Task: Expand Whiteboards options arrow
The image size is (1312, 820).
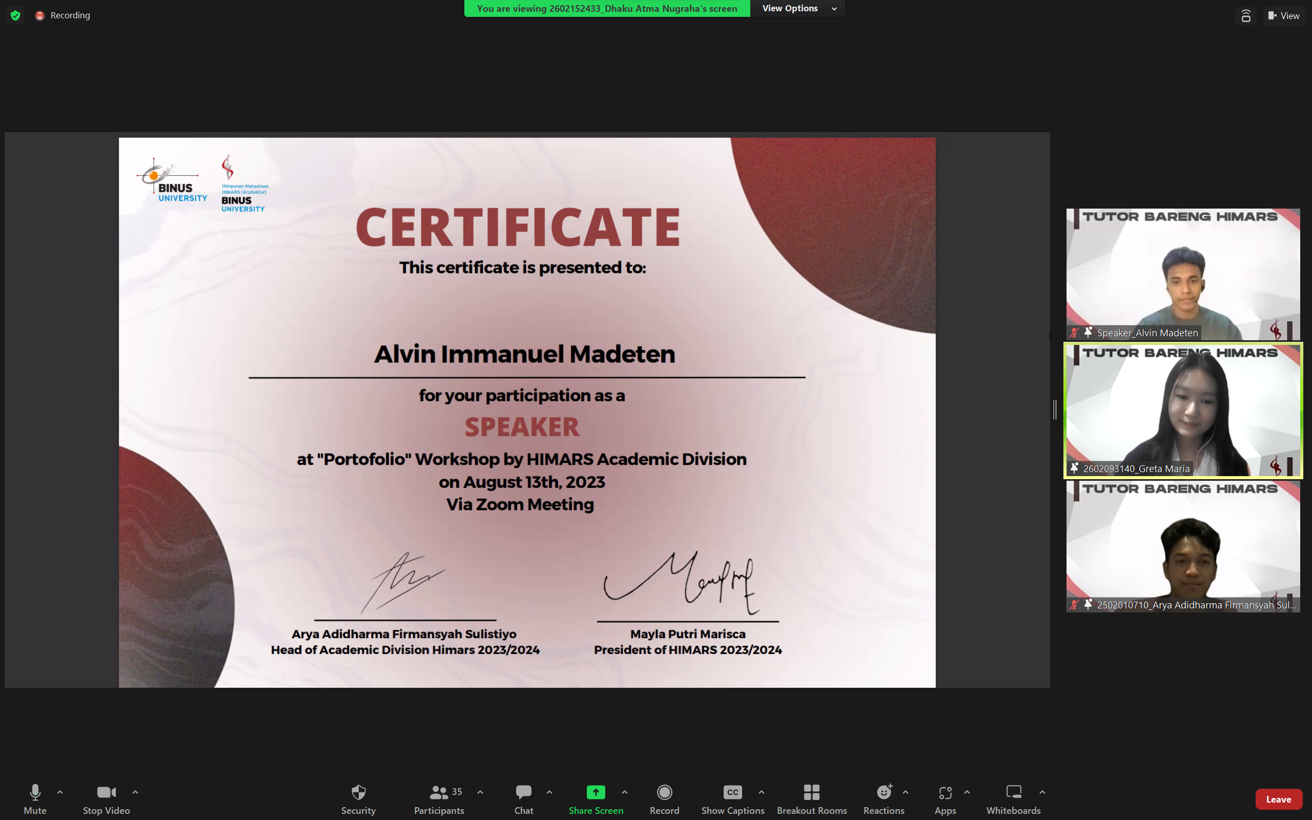Action: tap(1042, 792)
